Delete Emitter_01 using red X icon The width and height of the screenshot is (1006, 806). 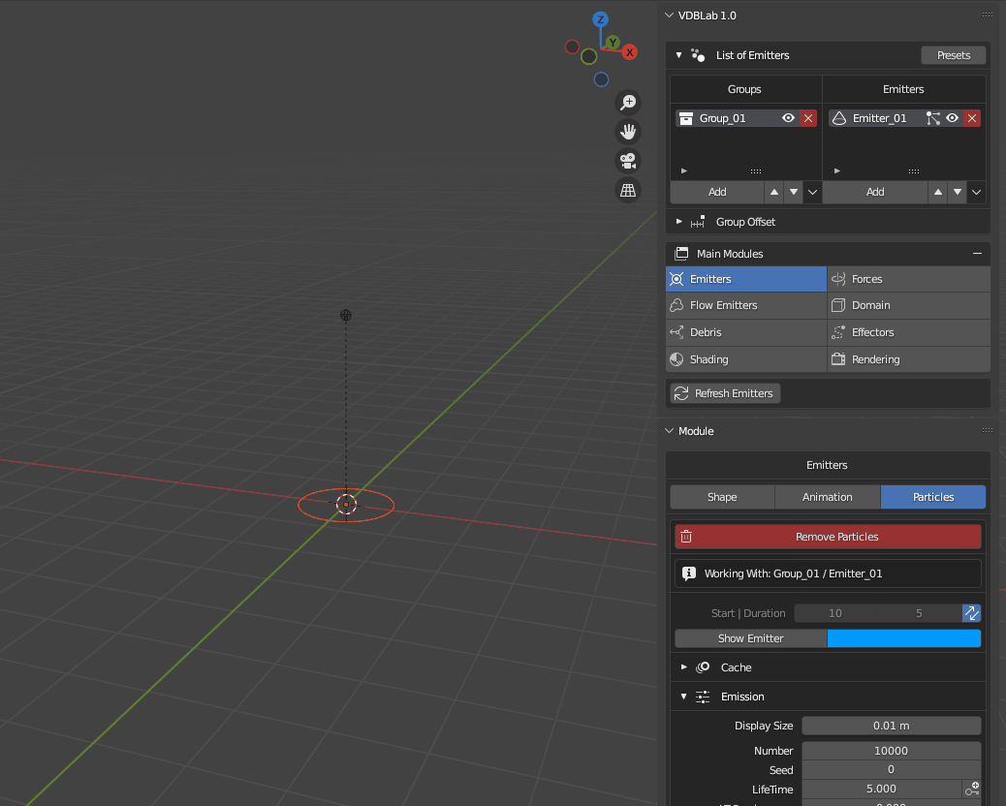tap(972, 118)
